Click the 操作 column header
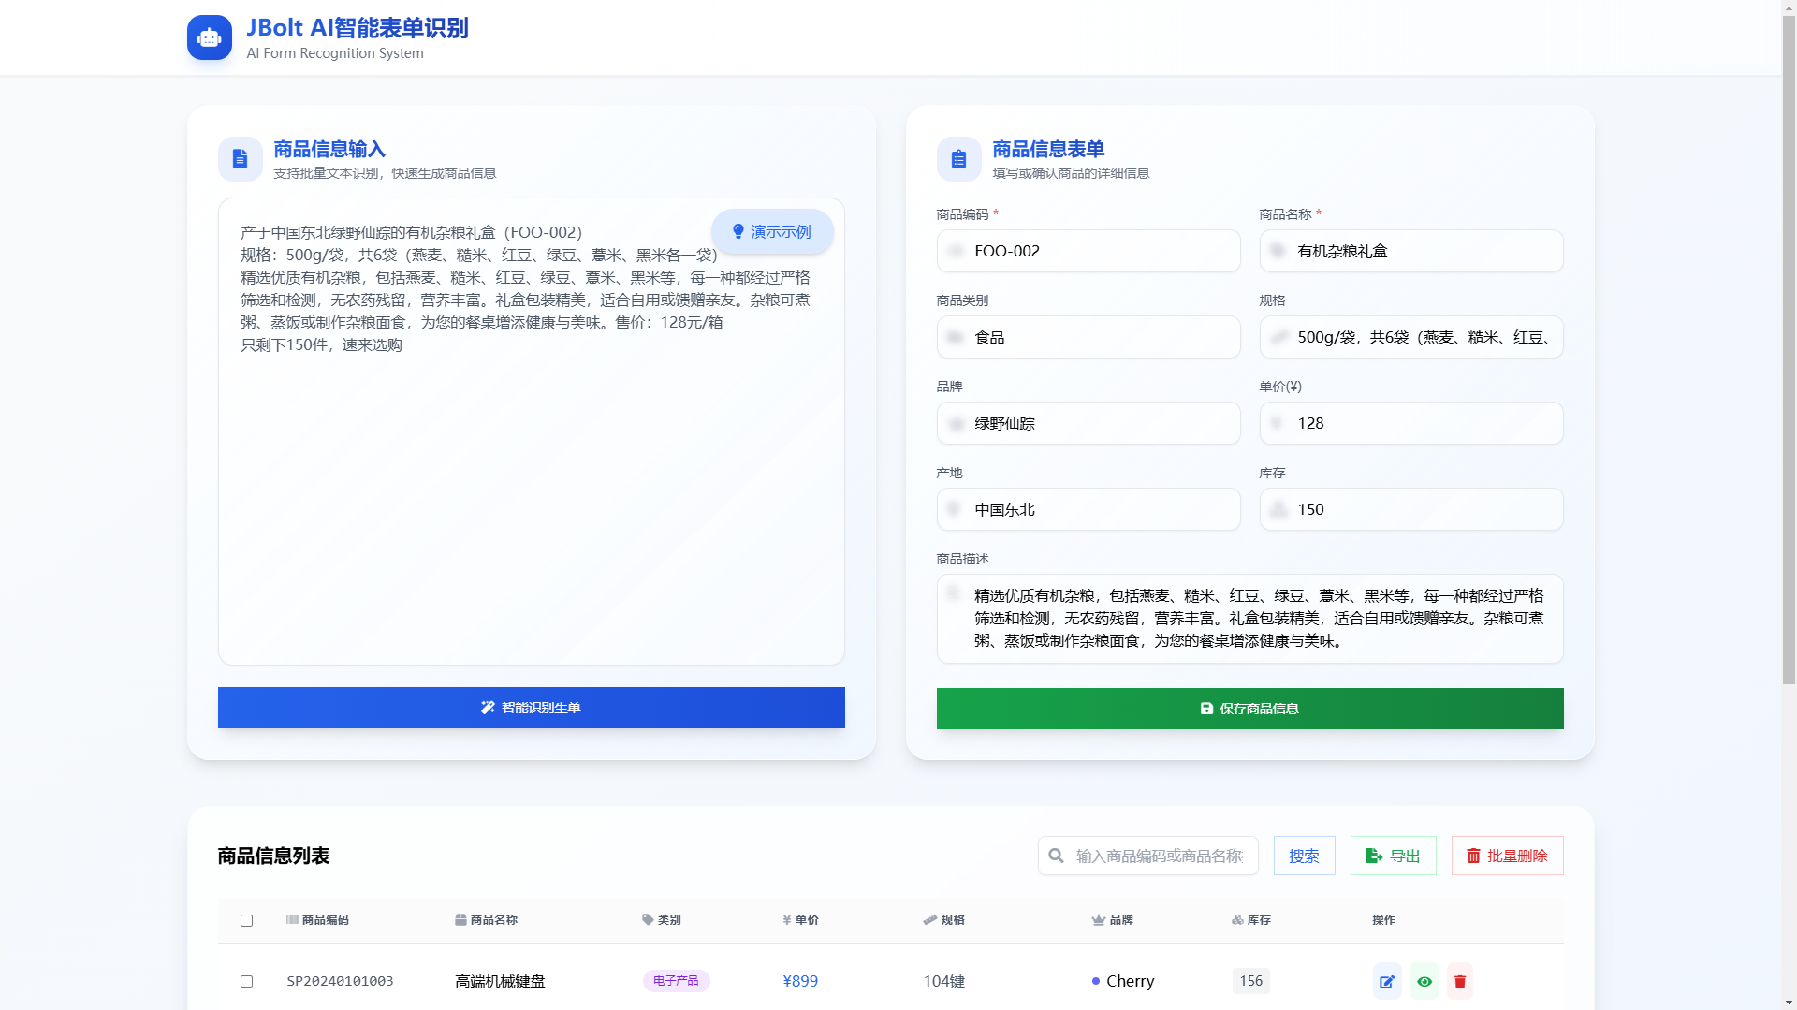The image size is (1797, 1010). pyautogui.click(x=1383, y=920)
